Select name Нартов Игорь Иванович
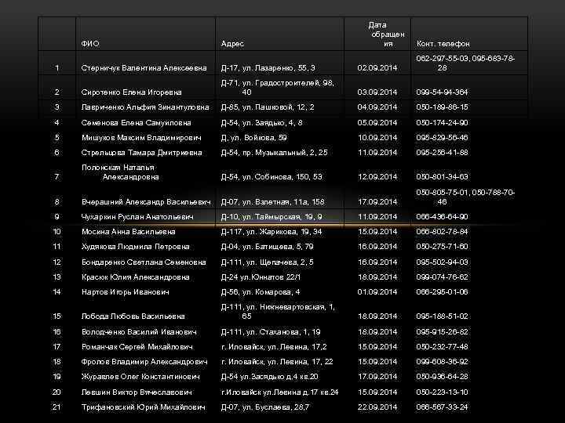The width and height of the screenshot is (565, 423). click(126, 292)
